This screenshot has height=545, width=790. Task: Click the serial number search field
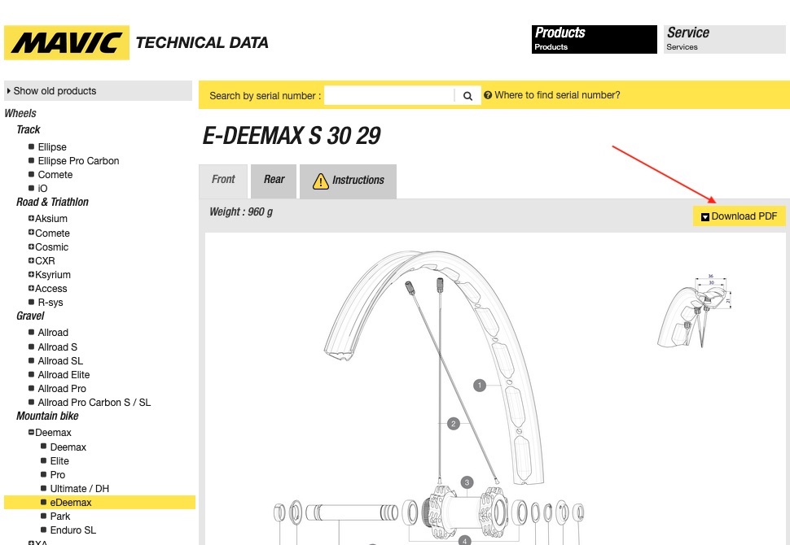[388, 96]
